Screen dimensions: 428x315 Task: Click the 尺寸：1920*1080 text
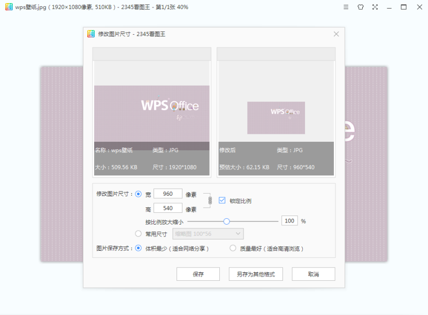point(174,167)
